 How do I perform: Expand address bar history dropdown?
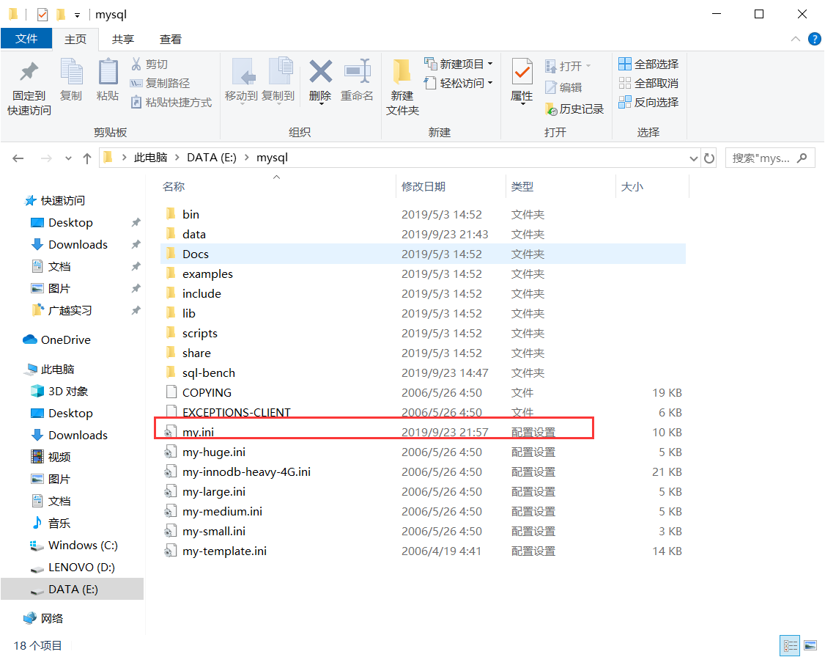[x=693, y=158]
